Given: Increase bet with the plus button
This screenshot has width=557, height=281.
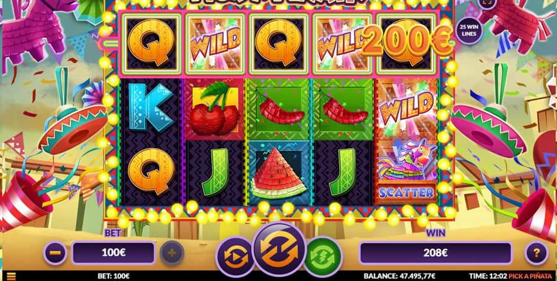Looking at the screenshot, I should click(x=172, y=253).
